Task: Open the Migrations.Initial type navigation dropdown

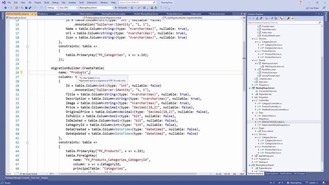Action: pyautogui.click(x=124, y=18)
